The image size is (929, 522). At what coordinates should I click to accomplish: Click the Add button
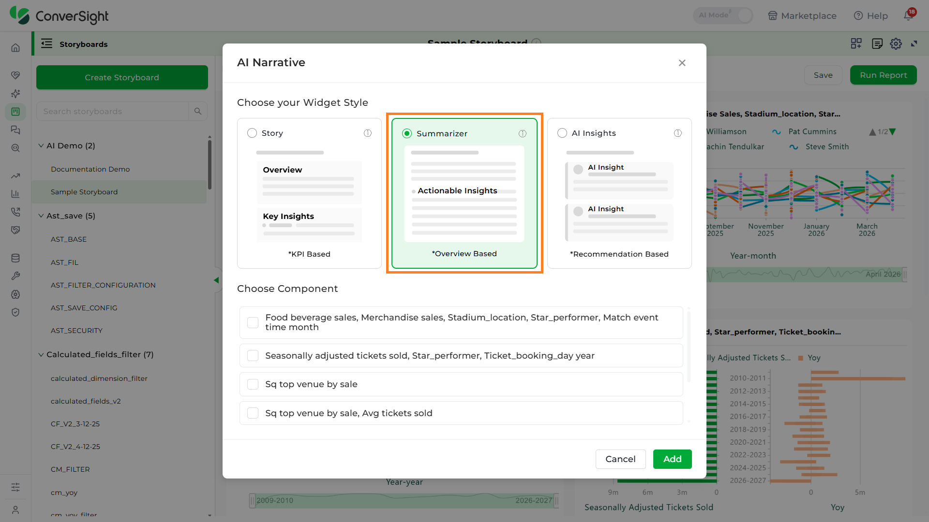point(672,459)
